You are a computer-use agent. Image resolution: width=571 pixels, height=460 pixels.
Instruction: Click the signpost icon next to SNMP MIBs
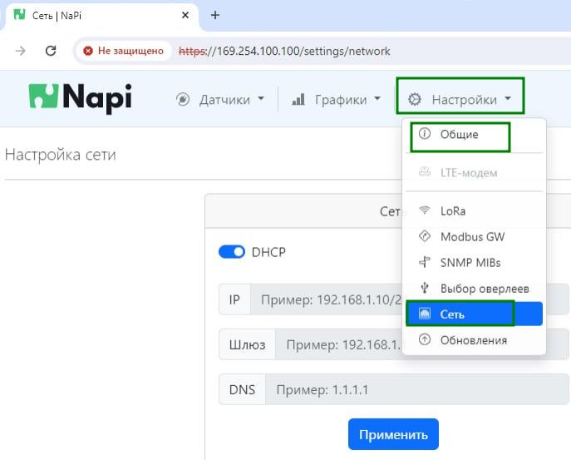tap(424, 262)
